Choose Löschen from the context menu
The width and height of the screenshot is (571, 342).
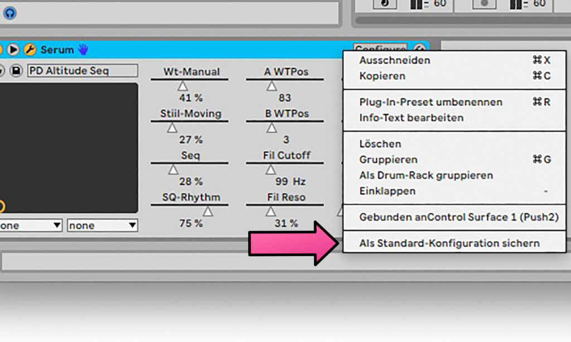pos(454,144)
